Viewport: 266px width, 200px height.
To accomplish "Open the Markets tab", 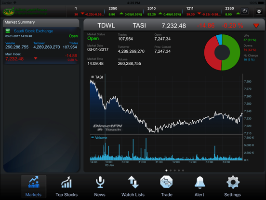I will click(x=34, y=186).
